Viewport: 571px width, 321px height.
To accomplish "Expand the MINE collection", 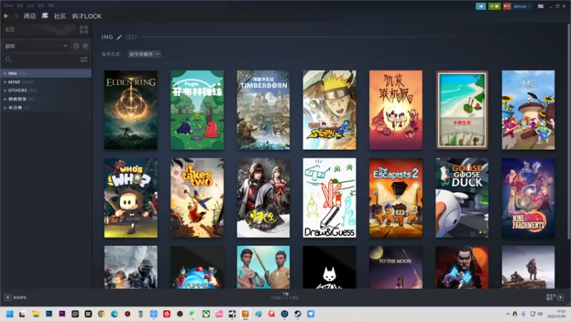I will tap(5, 82).
